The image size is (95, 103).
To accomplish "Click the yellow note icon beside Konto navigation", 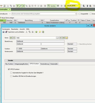I will click(66, 38).
